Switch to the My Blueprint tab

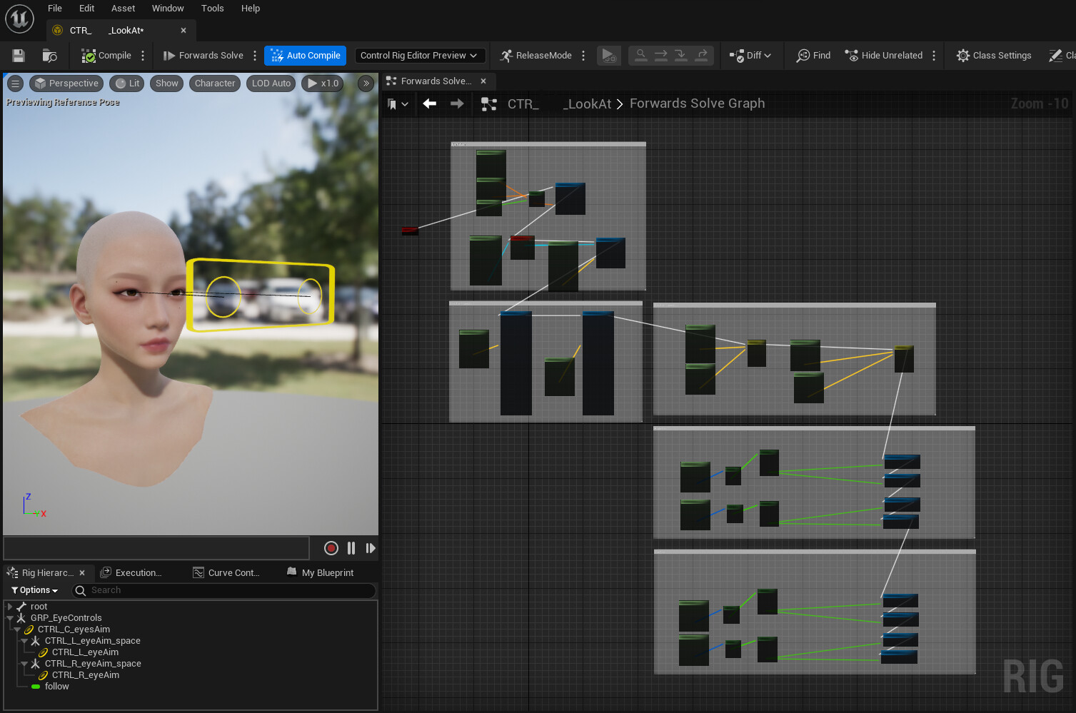click(321, 572)
